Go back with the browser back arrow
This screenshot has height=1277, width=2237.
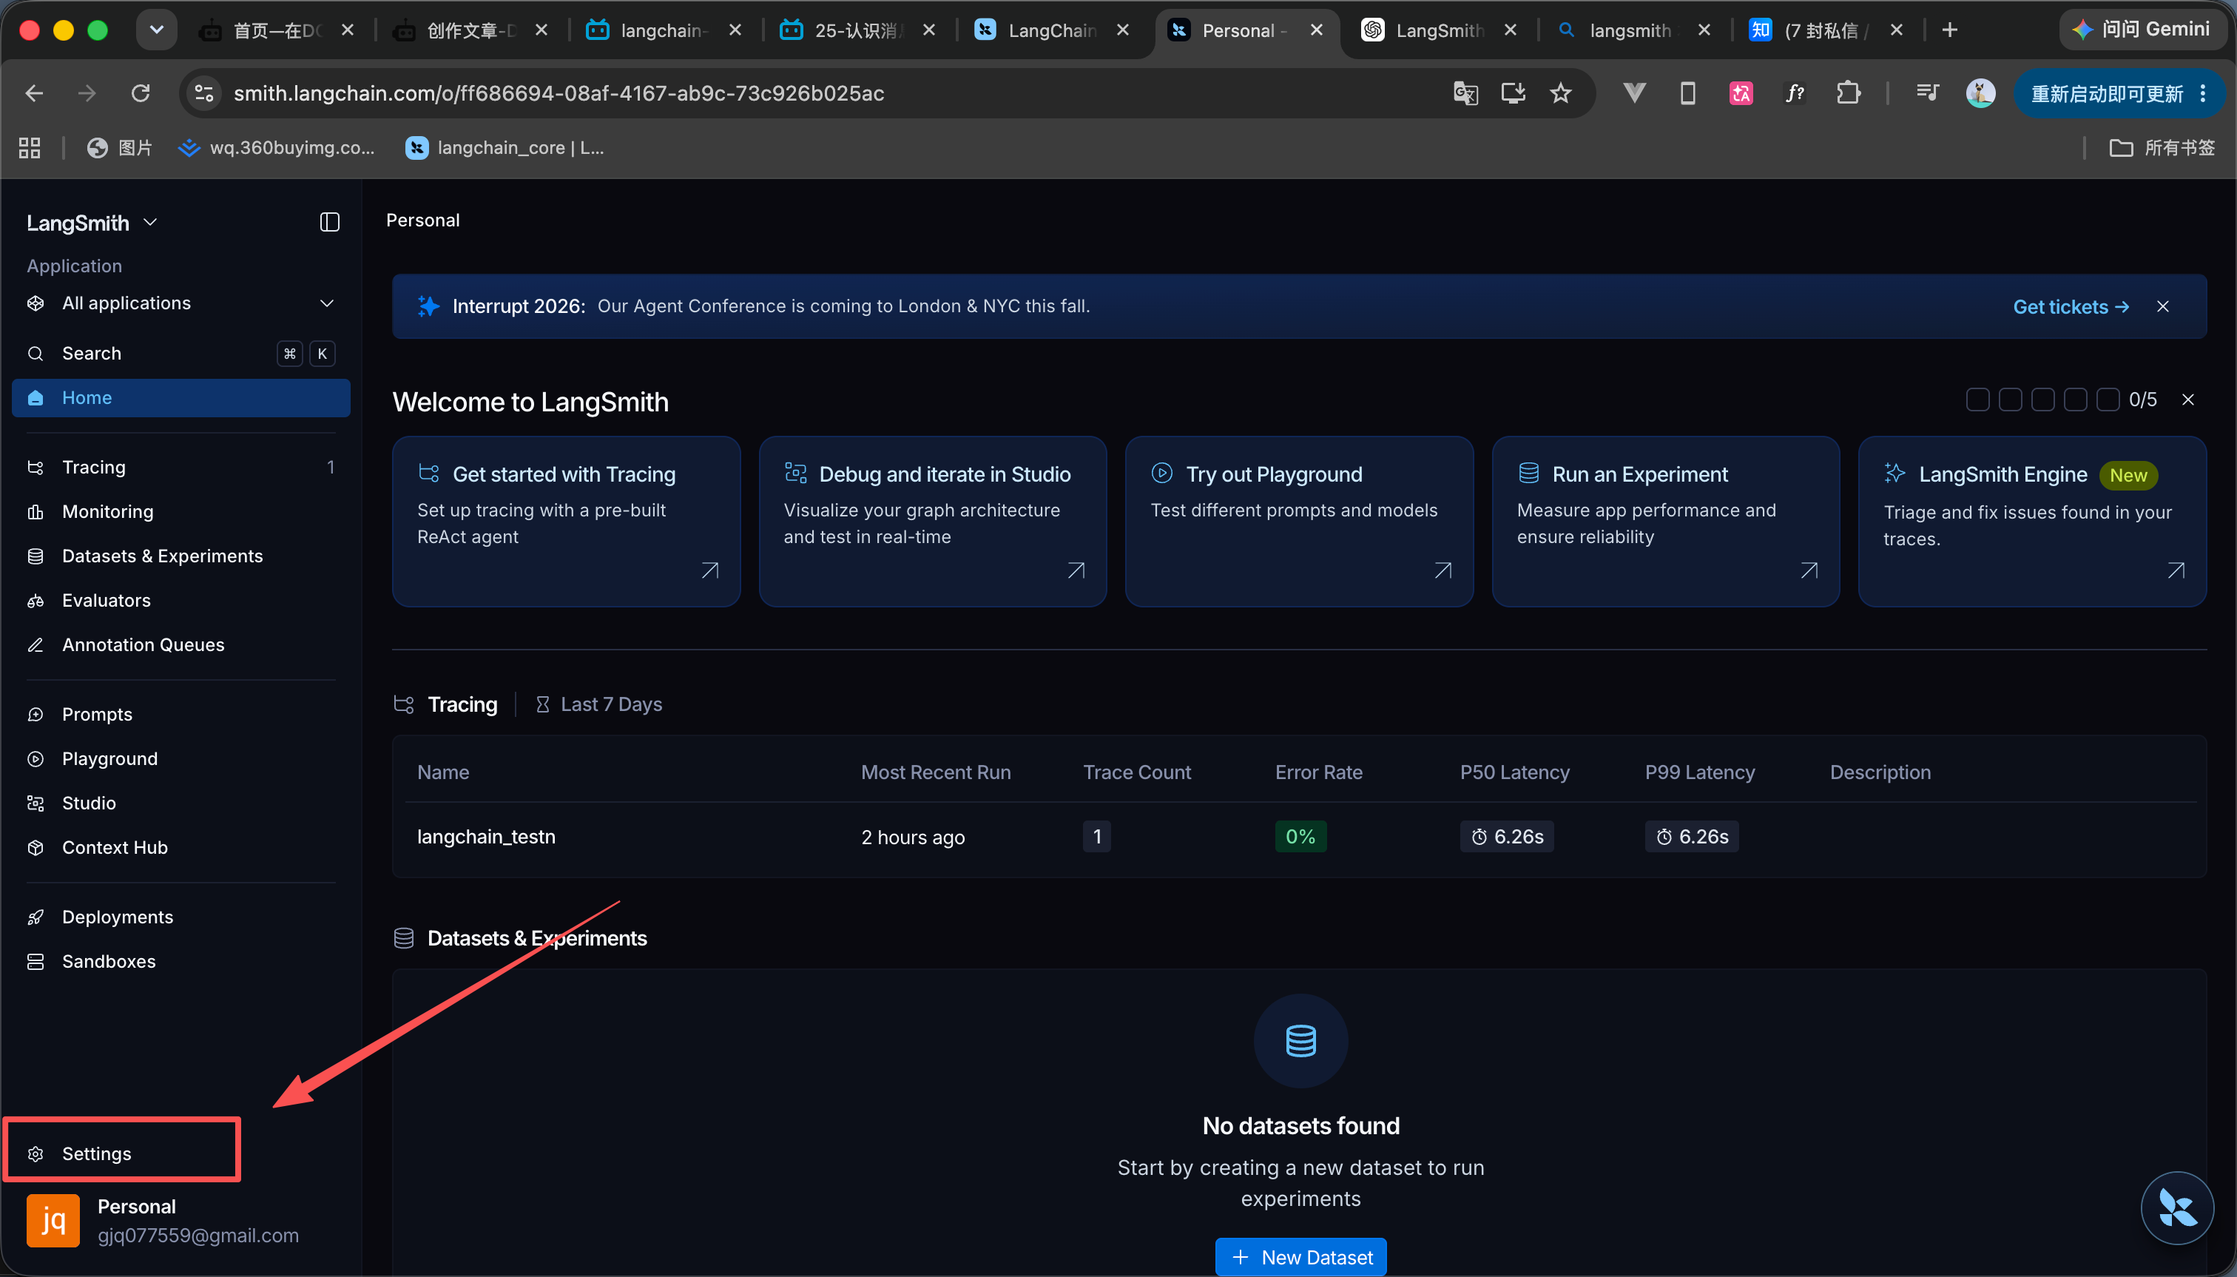pyautogui.click(x=34, y=93)
